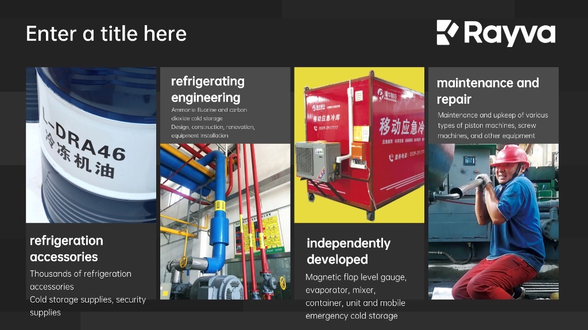Click "Cold storage supplies, security supplies" text

pos(87,306)
